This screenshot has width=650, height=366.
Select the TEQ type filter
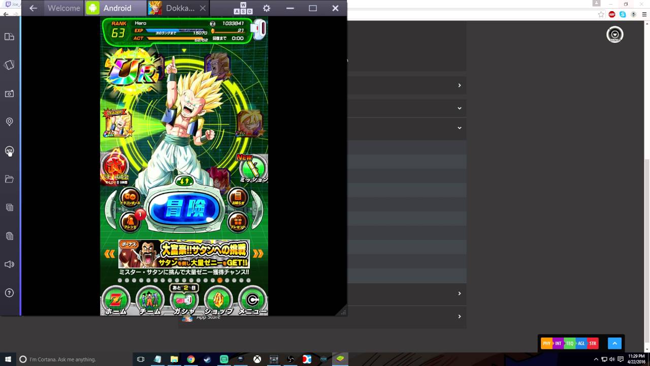tap(570, 344)
